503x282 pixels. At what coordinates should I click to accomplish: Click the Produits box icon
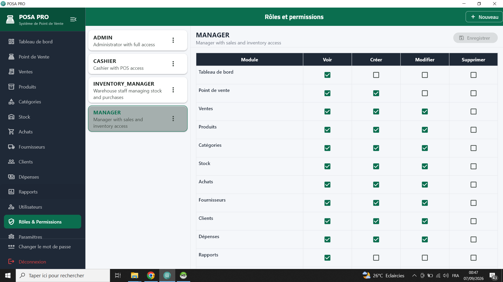tap(11, 87)
